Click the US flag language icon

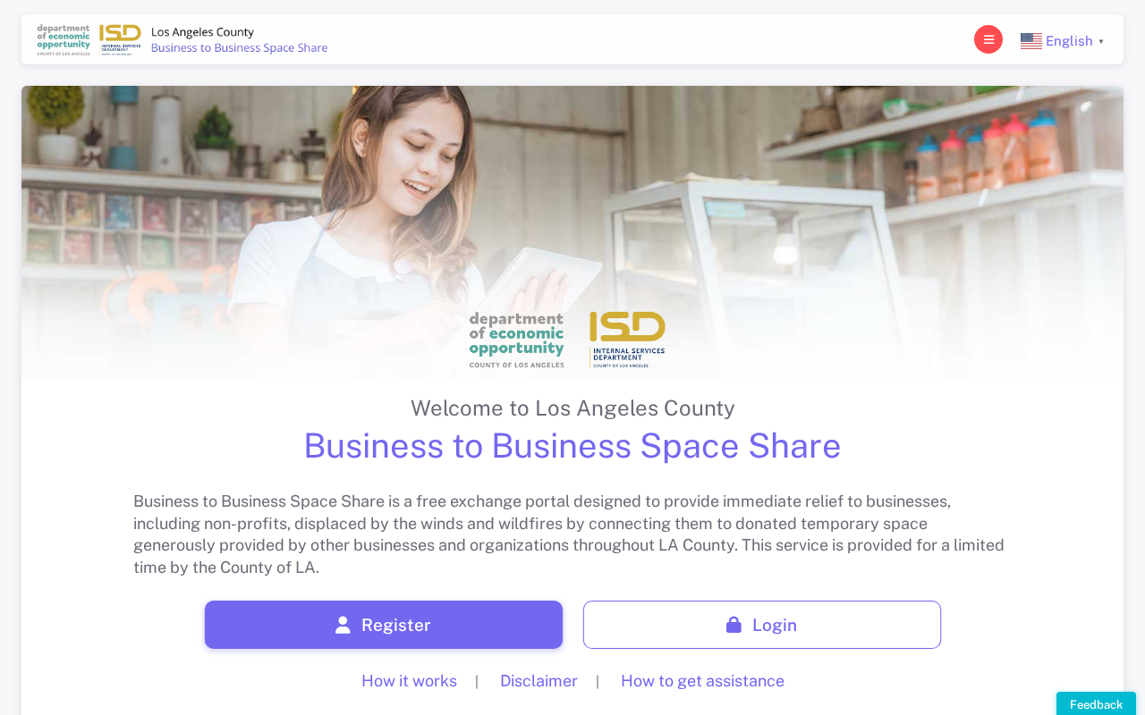click(x=1031, y=41)
